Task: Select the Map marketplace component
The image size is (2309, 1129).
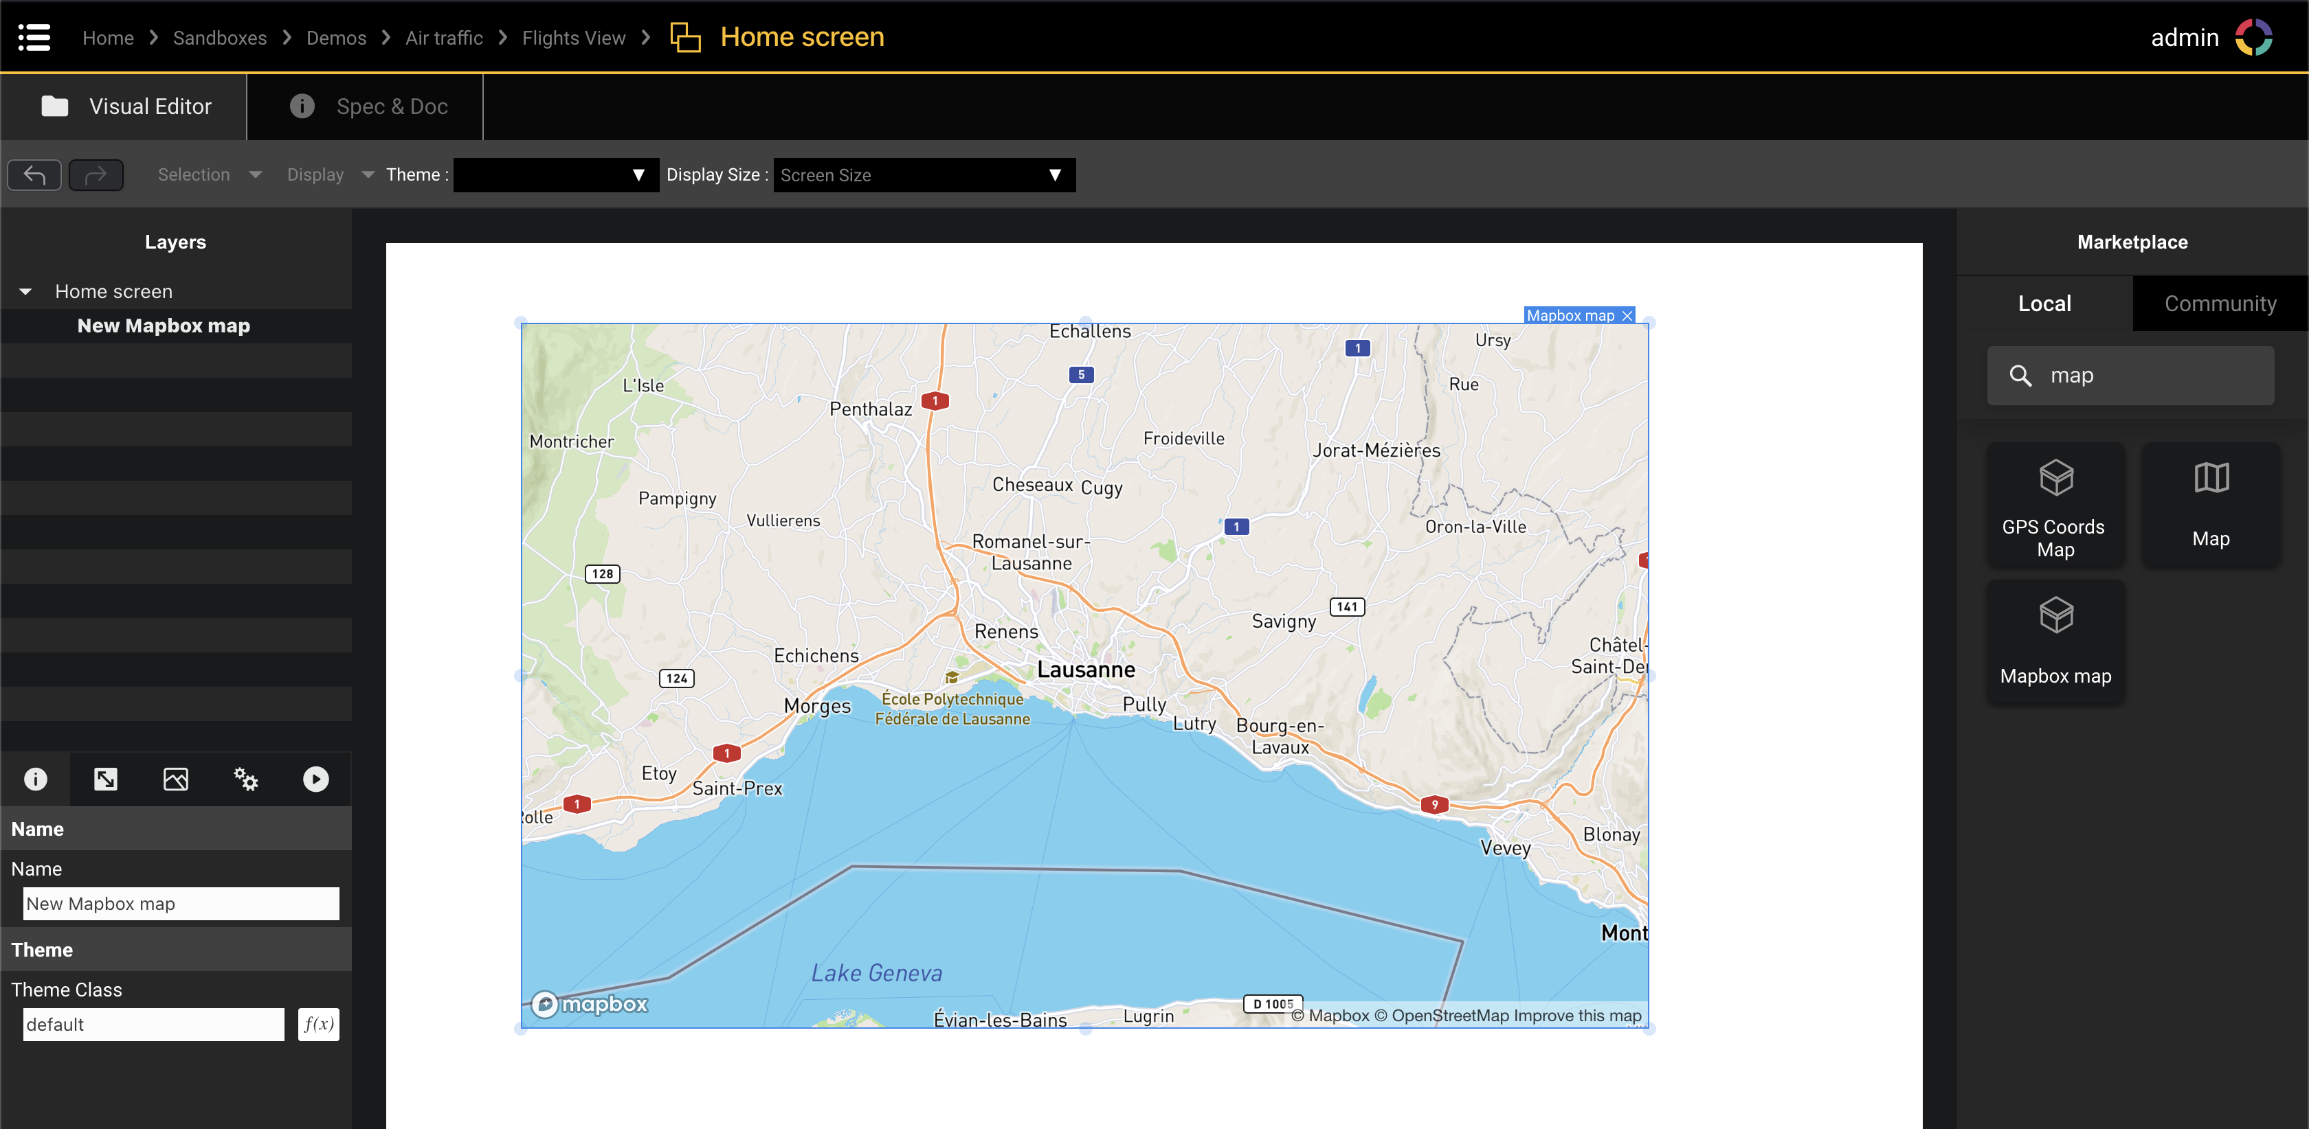Action: [x=2211, y=506]
